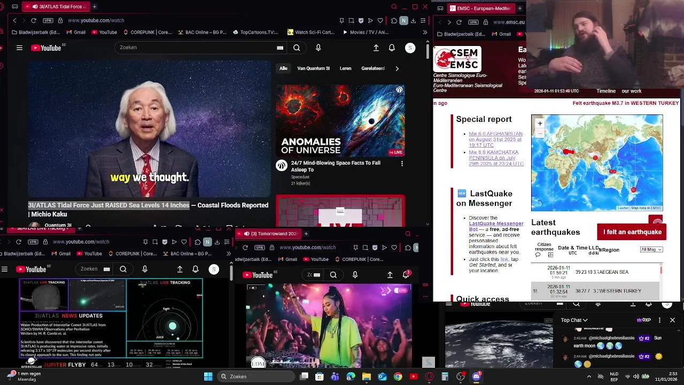The height and width of the screenshot is (385, 684).
Task: Open more options for Anomalies of Universe video
Action: 402,164
